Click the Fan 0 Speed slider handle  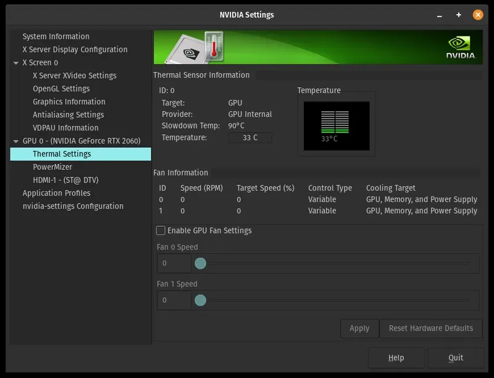(x=200, y=263)
